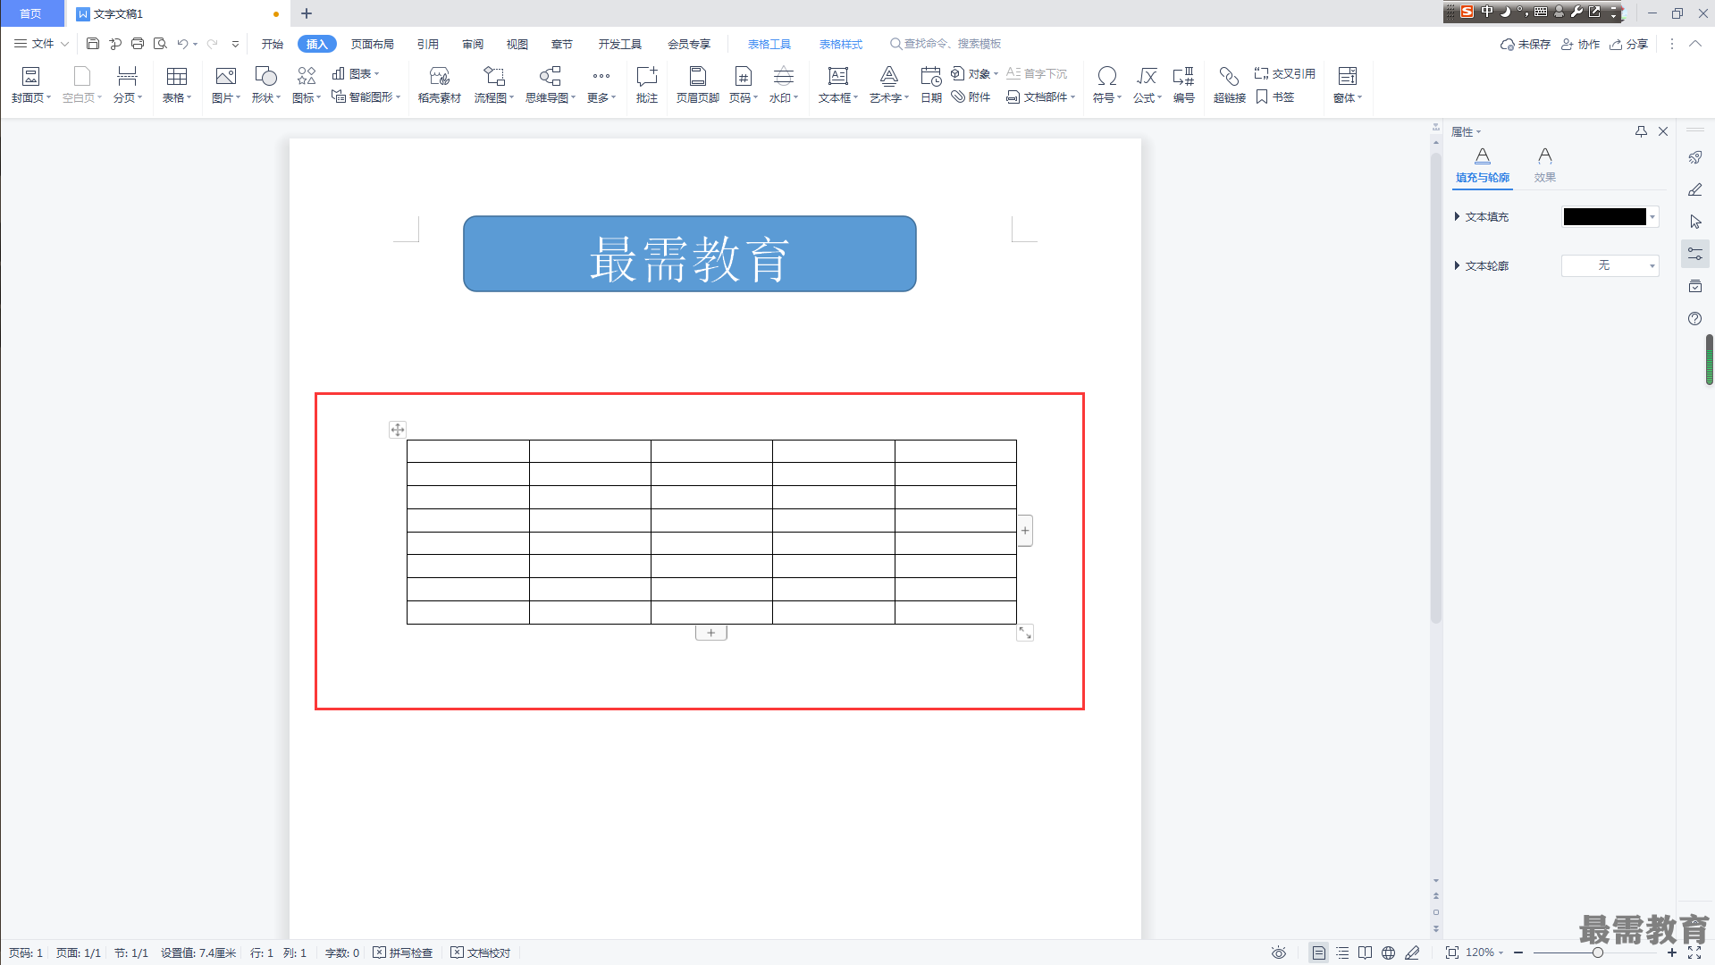1715x965 pixels.
Task: Click the Save icon in quick toolbar
Action: [x=93, y=43]
